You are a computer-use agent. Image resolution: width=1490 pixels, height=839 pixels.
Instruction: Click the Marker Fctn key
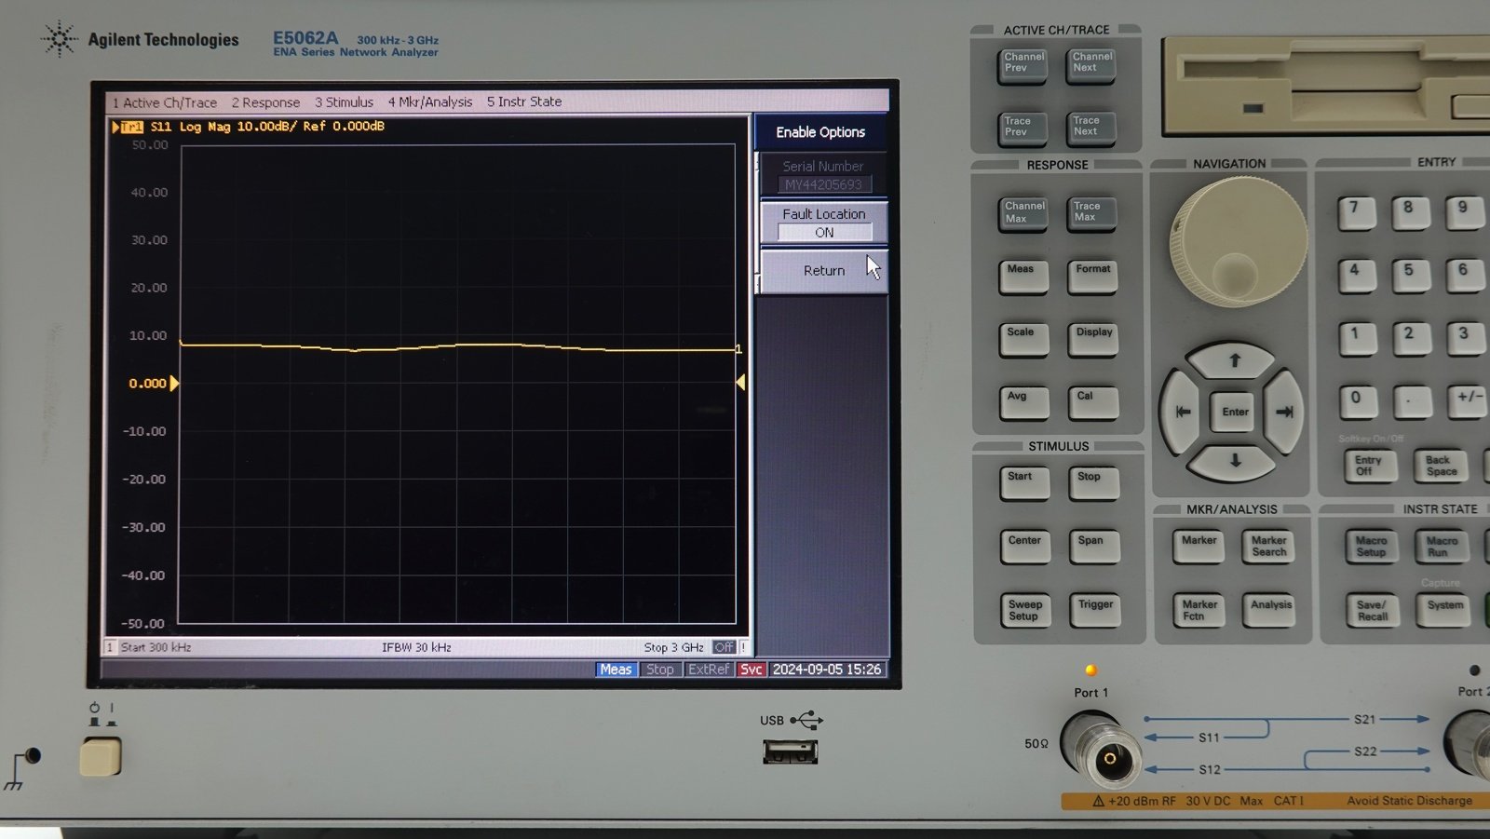tap(1199, 611)
